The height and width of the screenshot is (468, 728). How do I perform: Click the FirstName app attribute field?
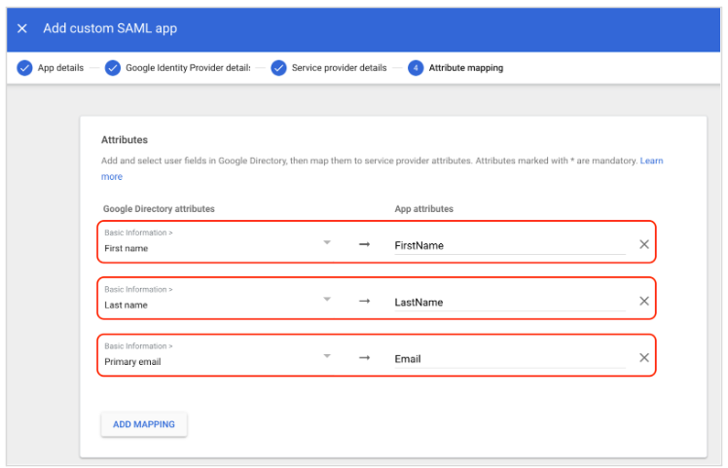508,245
